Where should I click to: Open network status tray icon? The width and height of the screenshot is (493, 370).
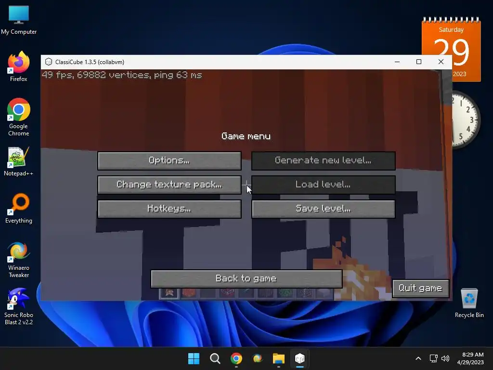(434, 358)
